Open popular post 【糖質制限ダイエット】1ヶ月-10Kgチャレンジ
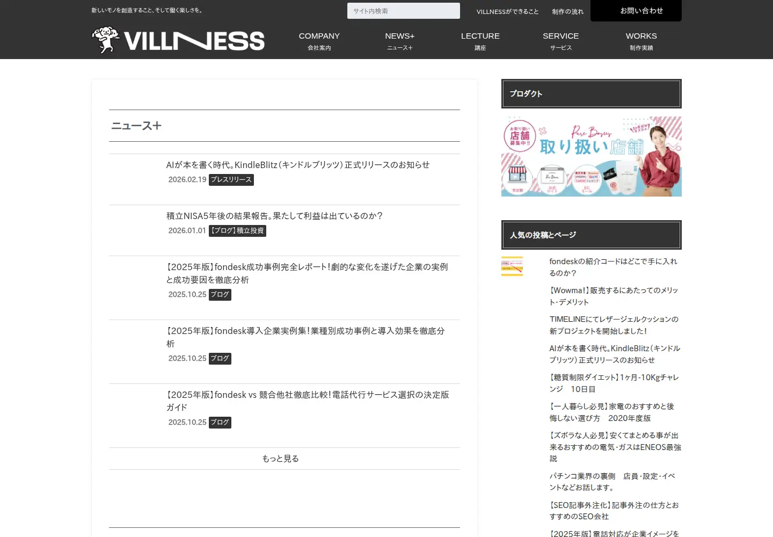 615,383
